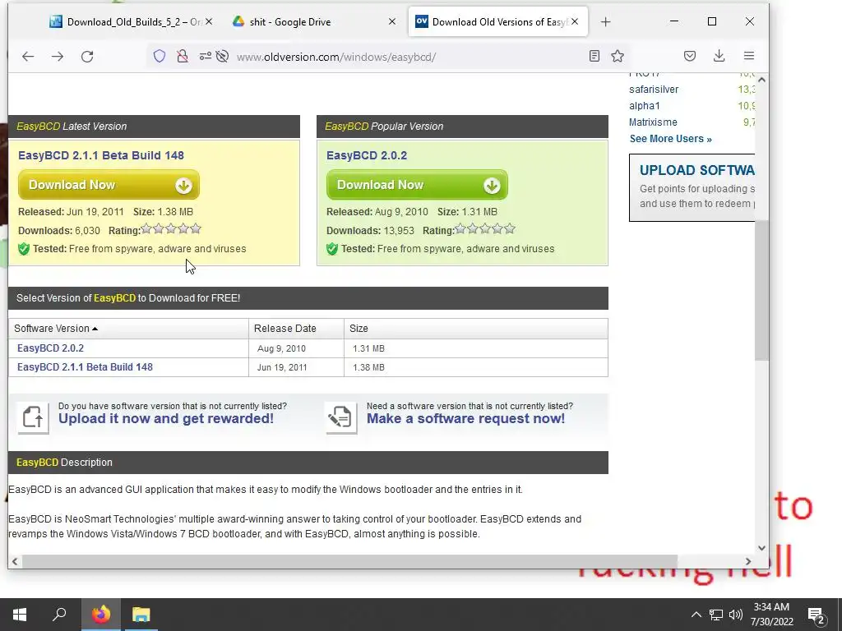Viewport: 842px width, 631px height.
Task: Open EasyBCD 2.1.1 Beta Build 148 heading link
Action: pyautogui.click(x=101, y=155)
